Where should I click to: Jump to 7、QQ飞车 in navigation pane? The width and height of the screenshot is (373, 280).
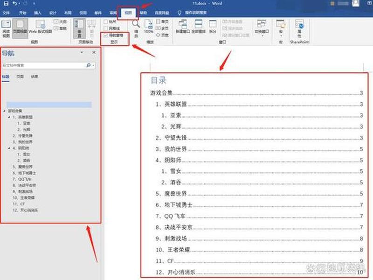tap(22, 179)
